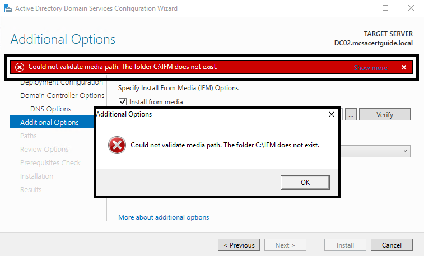424x256 pixels.
Task: Select Review Options step
Action: pyautogui.click(x=44, y=149)
